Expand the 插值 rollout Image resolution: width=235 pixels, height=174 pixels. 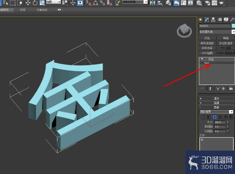click(x=216, y=103)
